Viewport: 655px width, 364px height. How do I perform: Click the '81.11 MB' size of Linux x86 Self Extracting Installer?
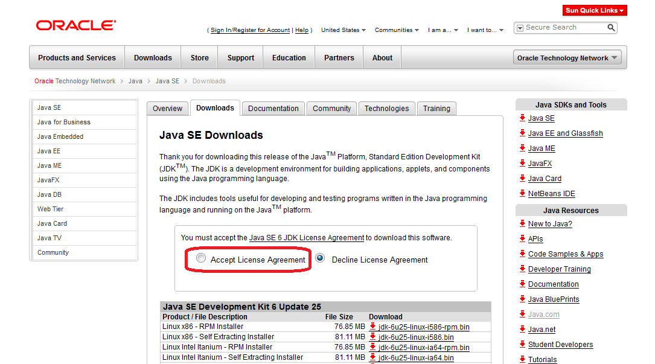pyautogui.click(x=350, y=336)
